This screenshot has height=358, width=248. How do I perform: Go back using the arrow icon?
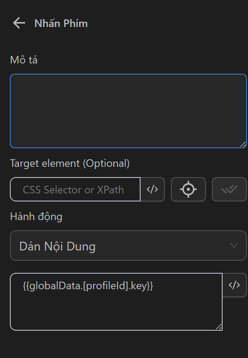tap(18, 23)
